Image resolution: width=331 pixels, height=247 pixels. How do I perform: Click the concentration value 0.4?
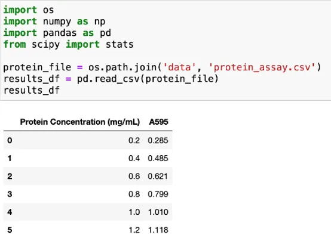coord(134,158)
